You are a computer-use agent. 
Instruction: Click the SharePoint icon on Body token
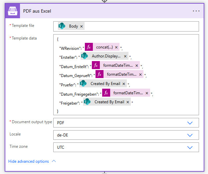tap(62, 26)
